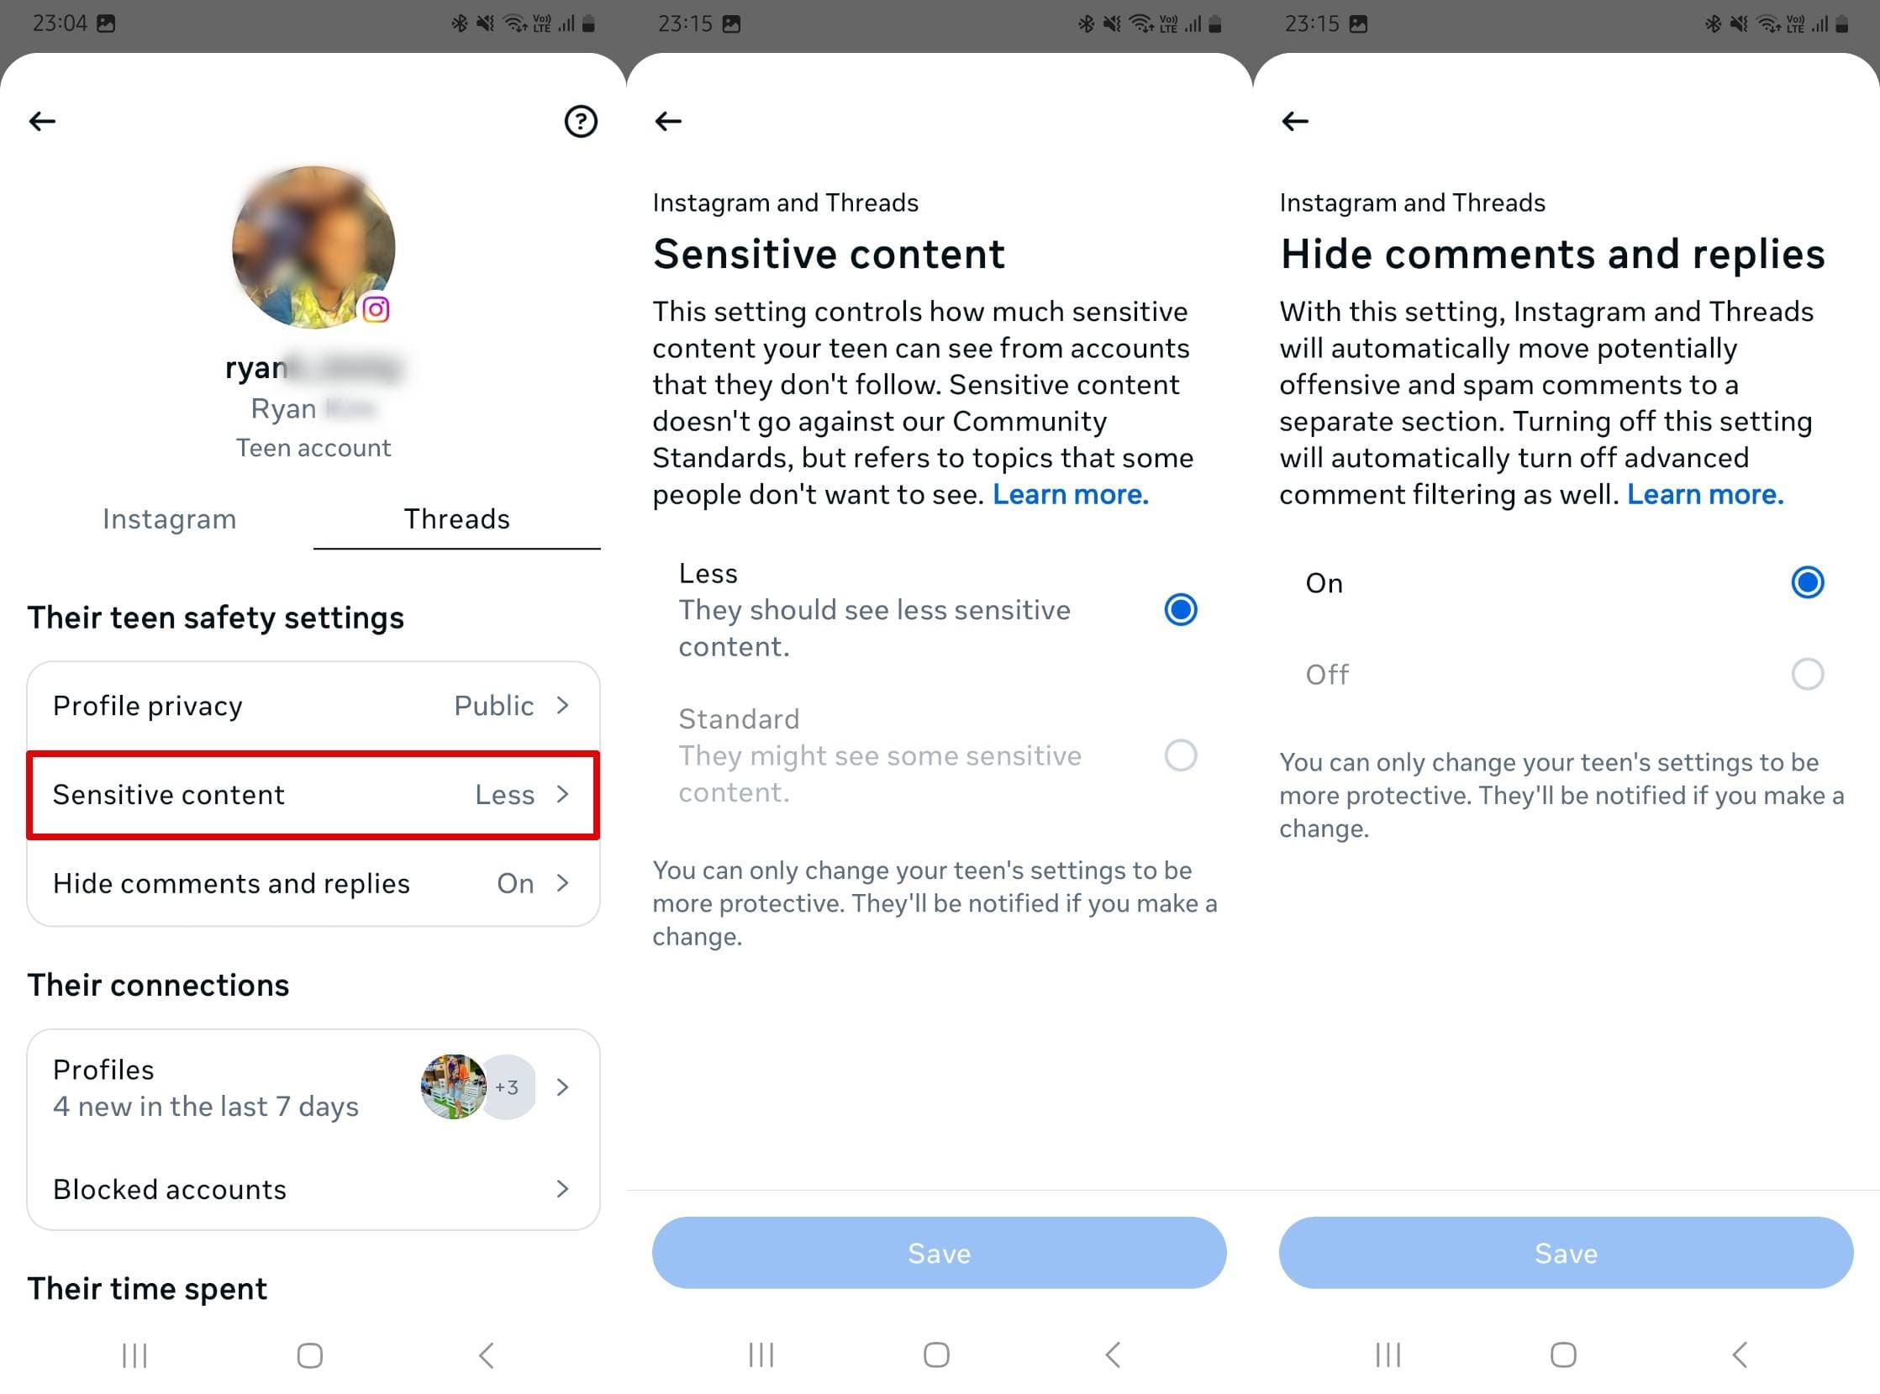
Task: Save the Hide comments and replies setting
Action: click(1566, 1253)
